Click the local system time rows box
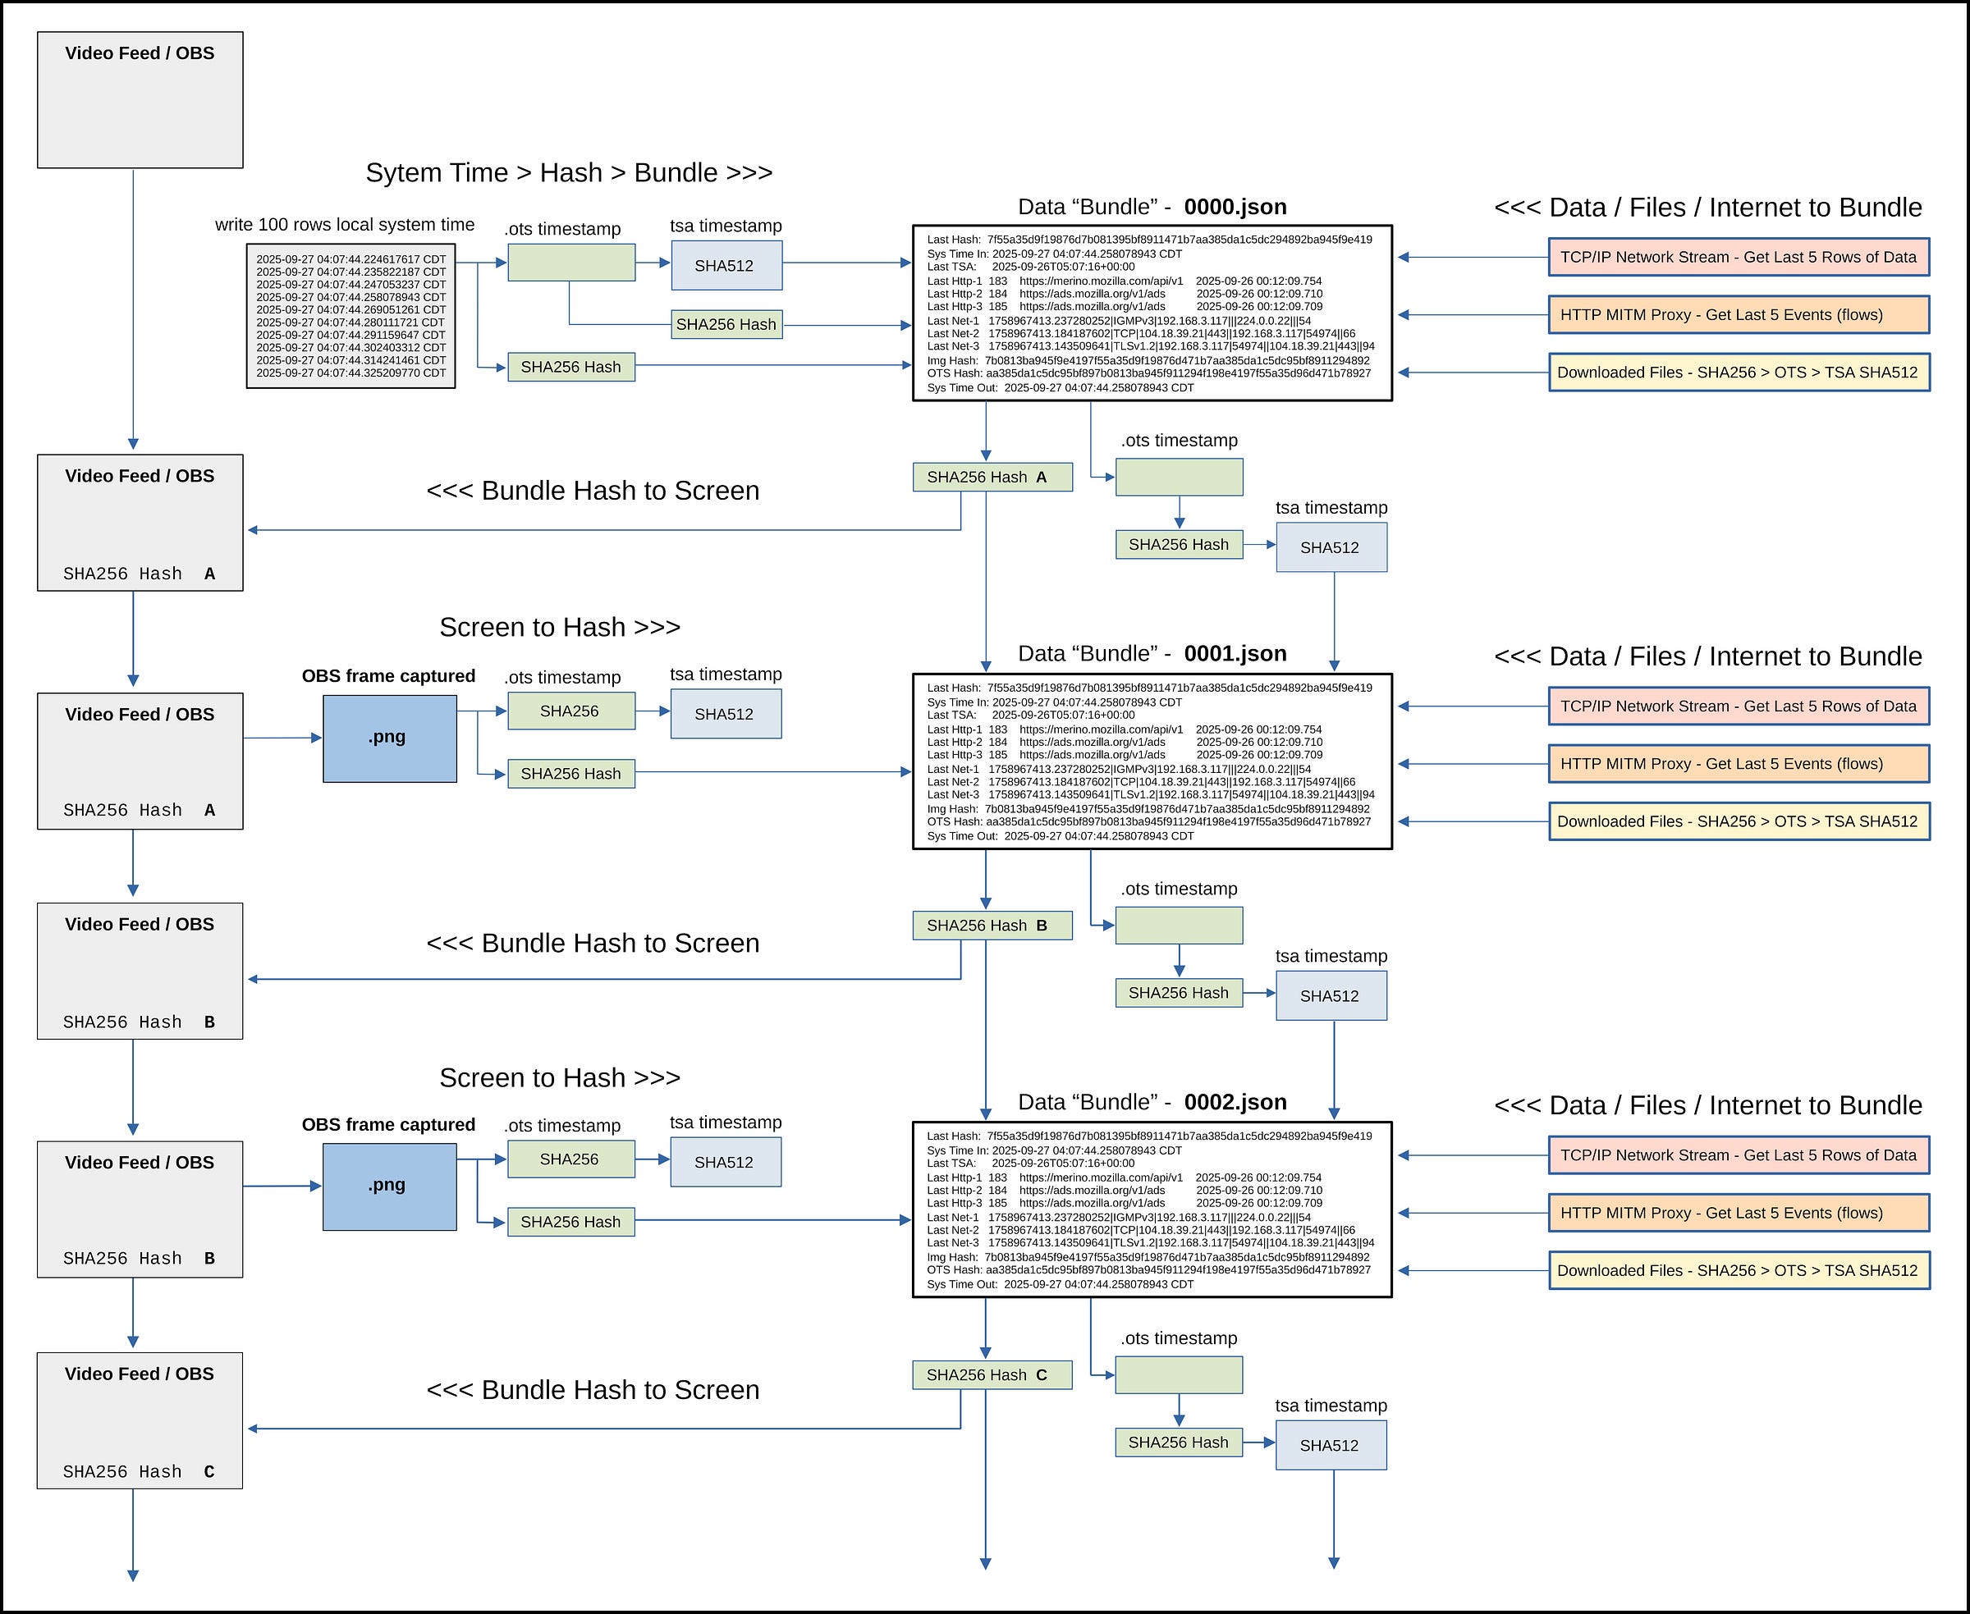 350,316
